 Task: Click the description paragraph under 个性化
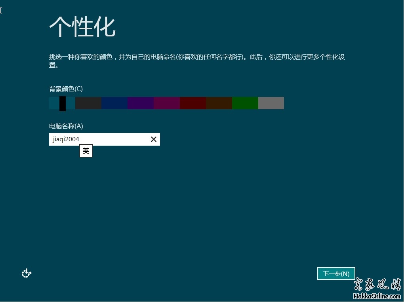(197, 57)
